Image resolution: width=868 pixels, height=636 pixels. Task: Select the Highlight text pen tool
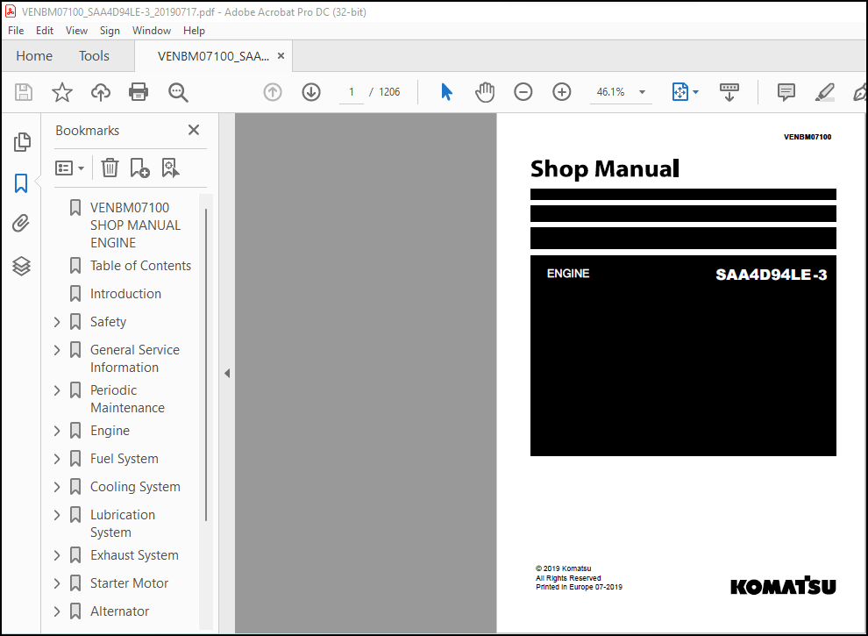pyautogui.click(x=825, y=92)
